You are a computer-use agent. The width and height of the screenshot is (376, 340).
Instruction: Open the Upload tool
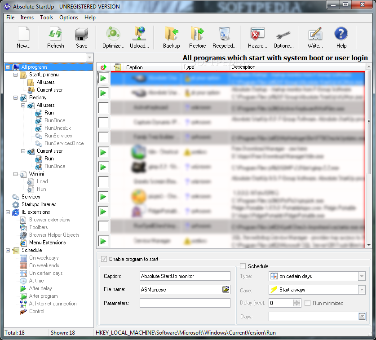[139, 37]
